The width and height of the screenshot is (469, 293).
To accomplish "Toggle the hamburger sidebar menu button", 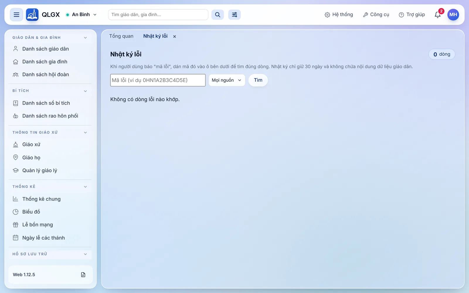I will point(16,15).
